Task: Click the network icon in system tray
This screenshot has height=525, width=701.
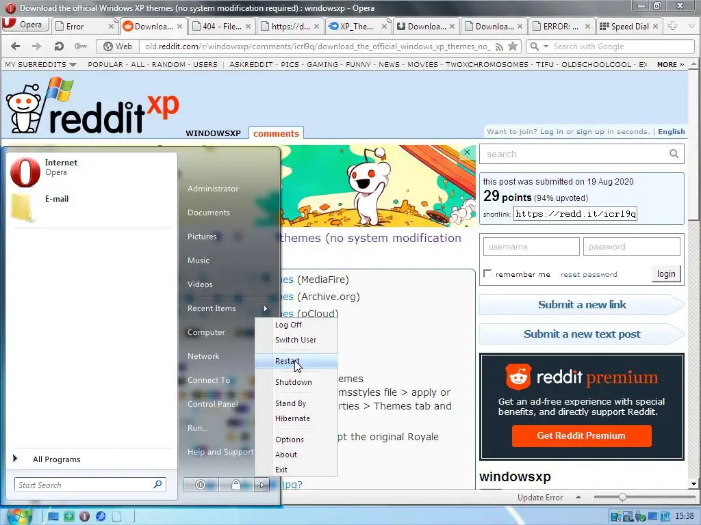Action: coord(615,517)
